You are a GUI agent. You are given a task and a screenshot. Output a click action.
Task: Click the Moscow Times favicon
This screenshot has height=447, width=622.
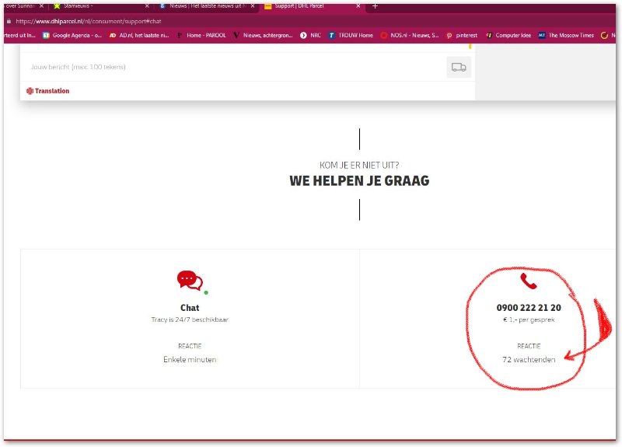click(542, 35)
